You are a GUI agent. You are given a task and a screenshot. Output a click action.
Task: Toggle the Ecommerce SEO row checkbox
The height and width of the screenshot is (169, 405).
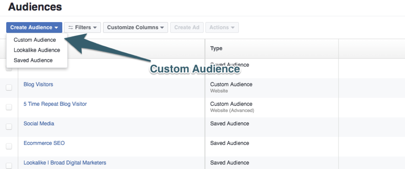[9, 147]
